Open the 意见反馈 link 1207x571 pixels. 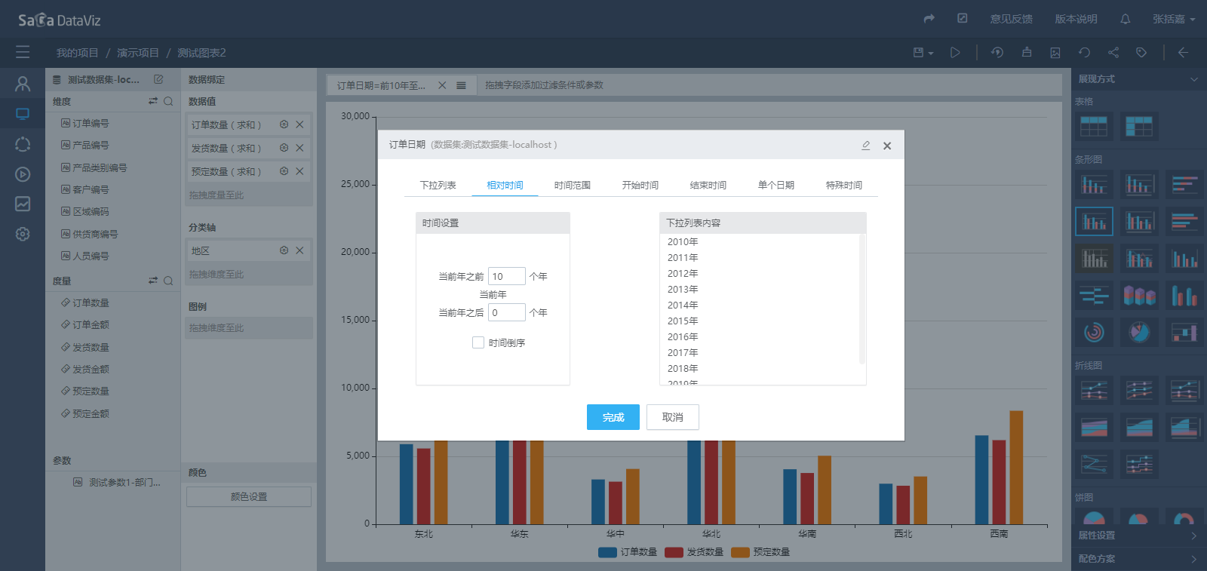(1011, 19)
